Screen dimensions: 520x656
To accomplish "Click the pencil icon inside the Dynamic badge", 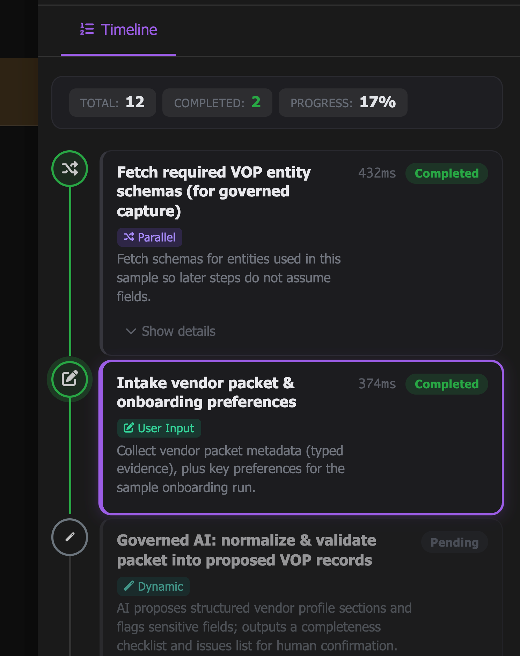I will coord(129,586).
